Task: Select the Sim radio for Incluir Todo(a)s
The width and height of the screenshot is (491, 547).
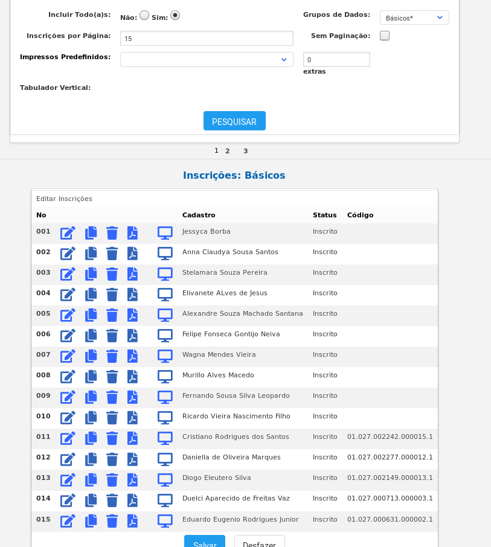Action: [x=175, y=15]
